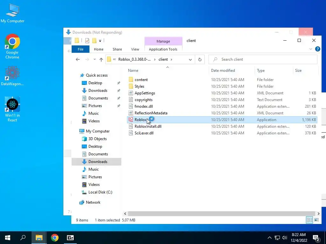Click the Windows Start button
The width and height of the screenshot is (326, 244).
pyautogui.click(x=8, y=238)
